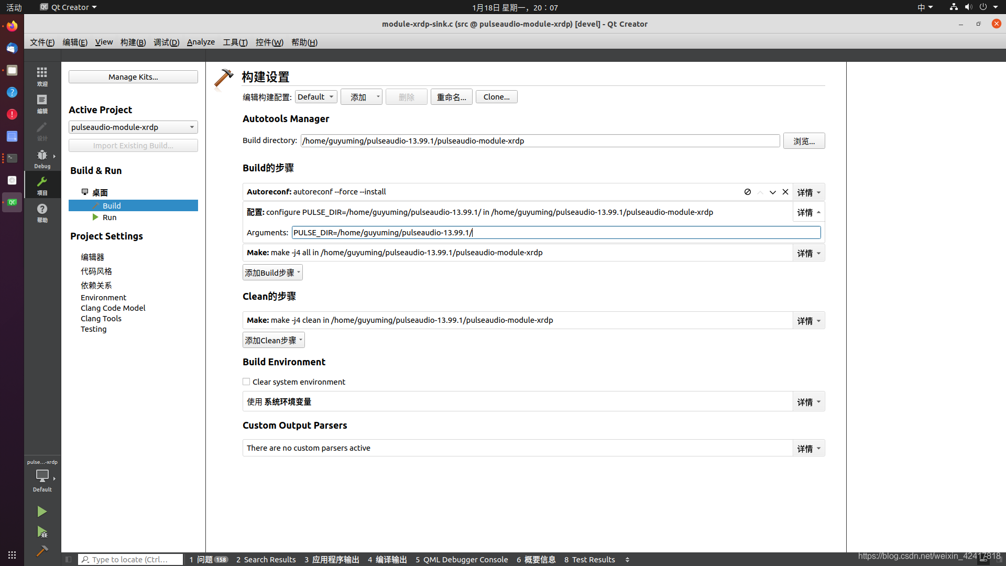
Task: Click the Manage Kits button
Action: pos(133,77)
